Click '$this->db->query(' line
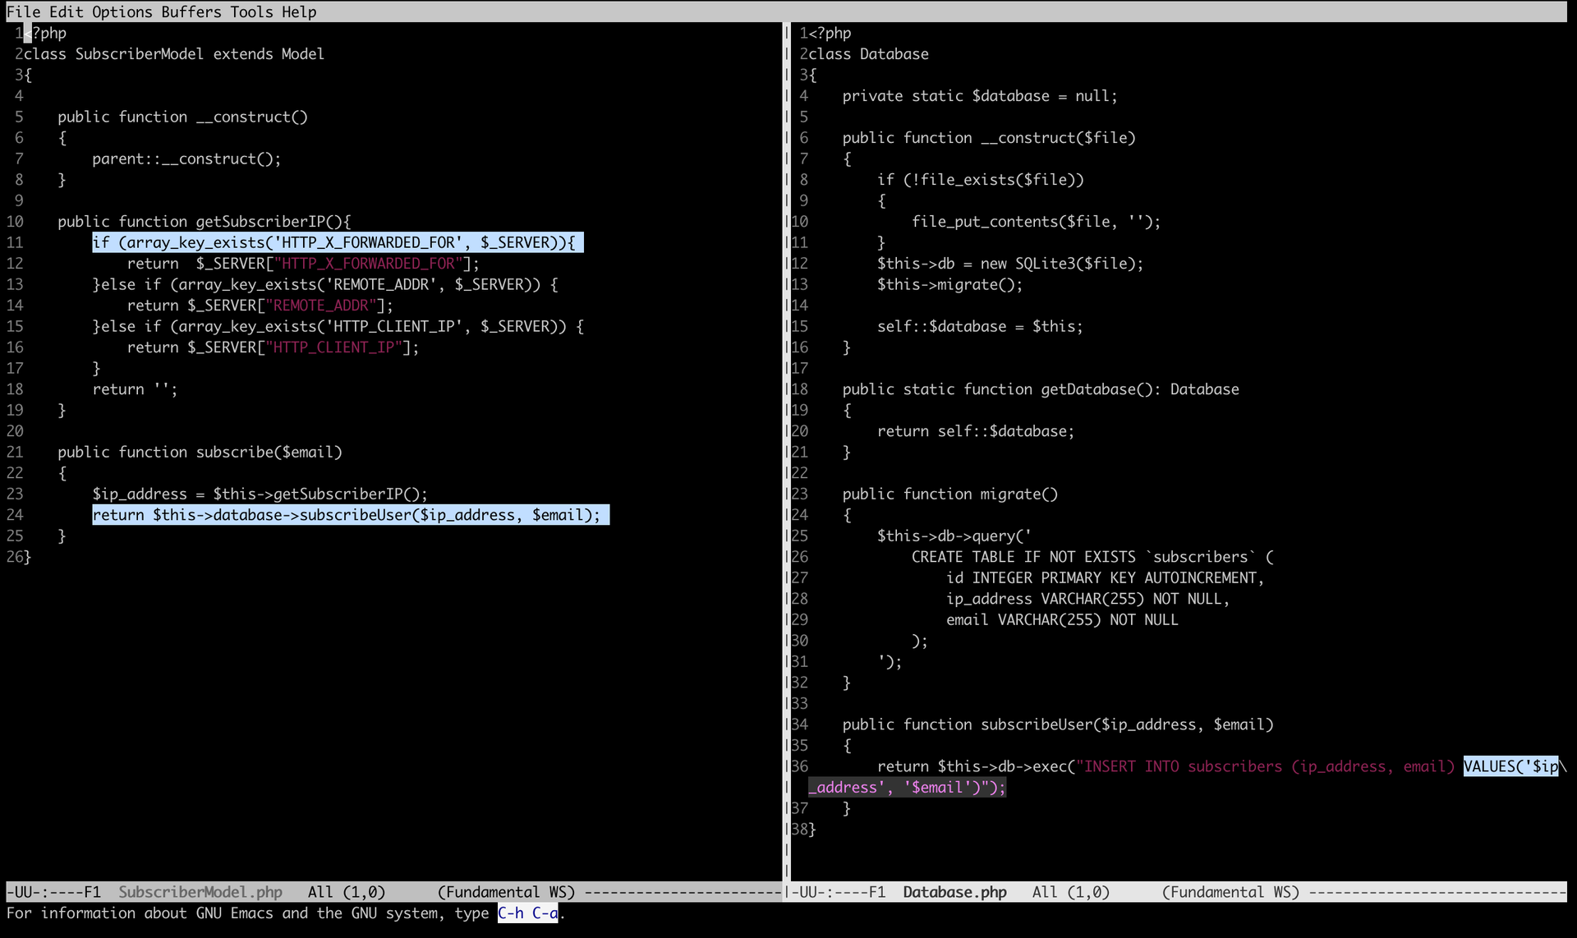This screenshot has height=938, width=1577. coord(954,536)
